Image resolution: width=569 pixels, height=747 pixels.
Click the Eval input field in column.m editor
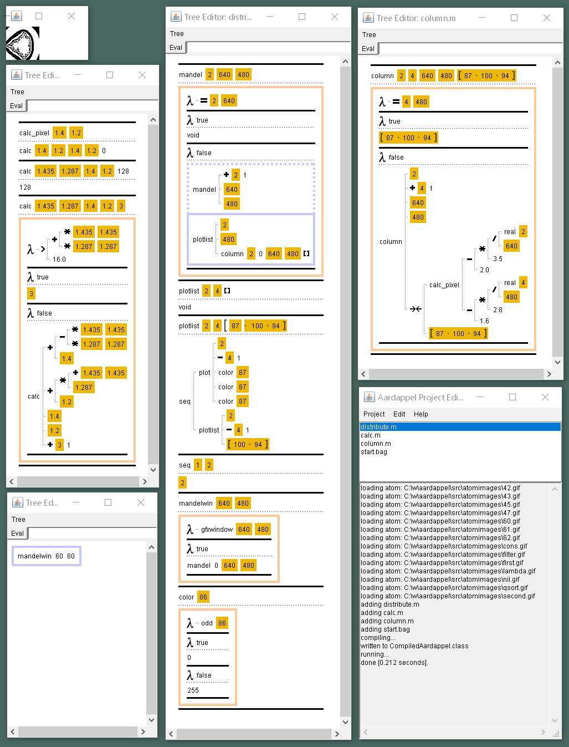pyautogui.click(x=470, y=49)
